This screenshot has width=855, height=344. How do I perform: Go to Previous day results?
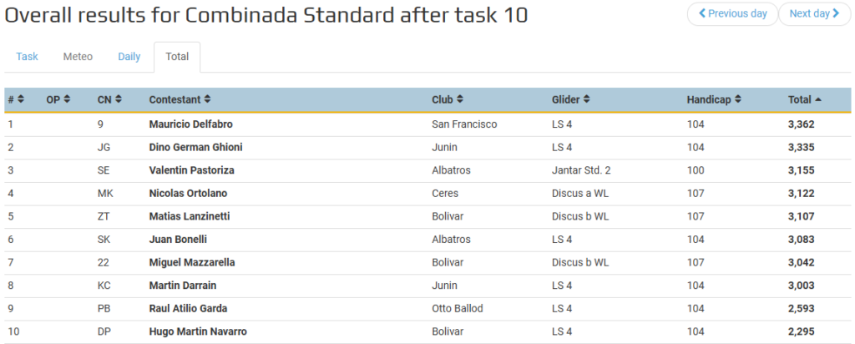tap(732, 13)
